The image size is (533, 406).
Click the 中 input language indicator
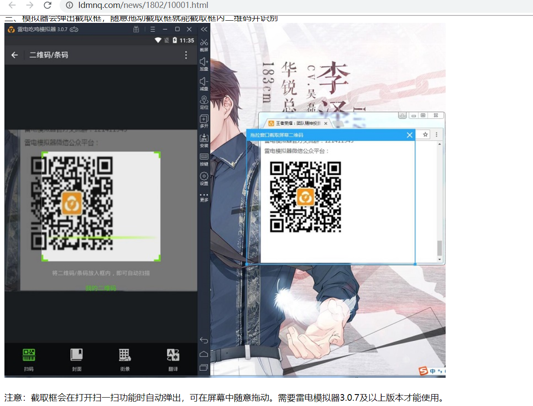click(433, 371)
